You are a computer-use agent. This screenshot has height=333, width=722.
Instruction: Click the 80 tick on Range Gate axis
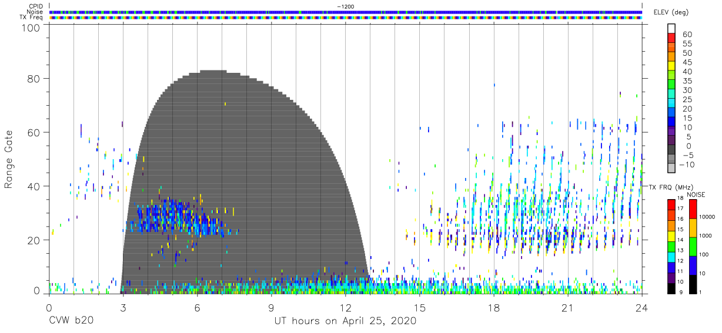(x=33, y=79)
